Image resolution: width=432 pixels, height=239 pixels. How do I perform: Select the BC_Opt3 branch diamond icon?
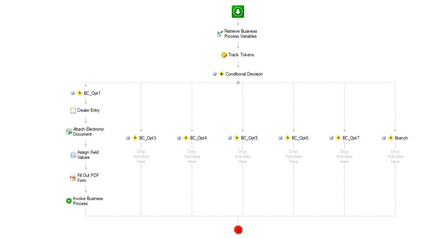135,138
